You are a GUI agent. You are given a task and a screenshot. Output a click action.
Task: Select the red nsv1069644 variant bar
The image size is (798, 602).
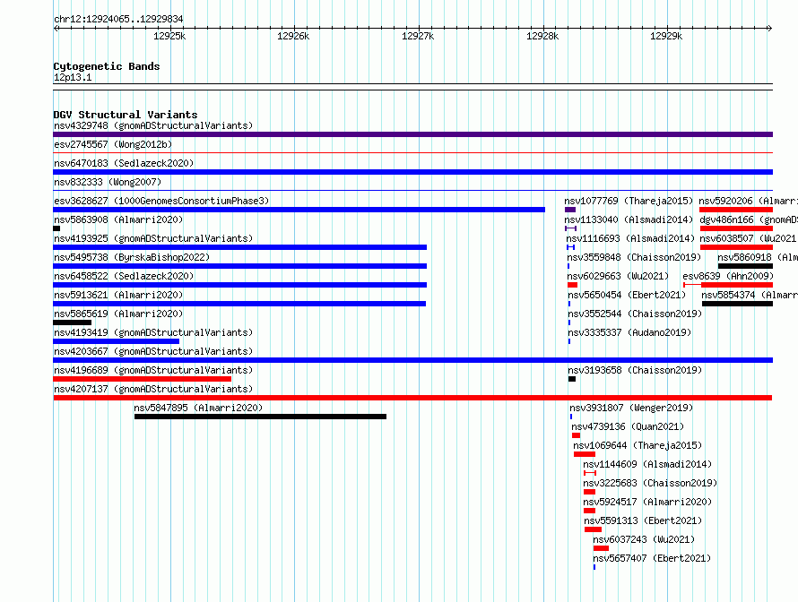585,454
